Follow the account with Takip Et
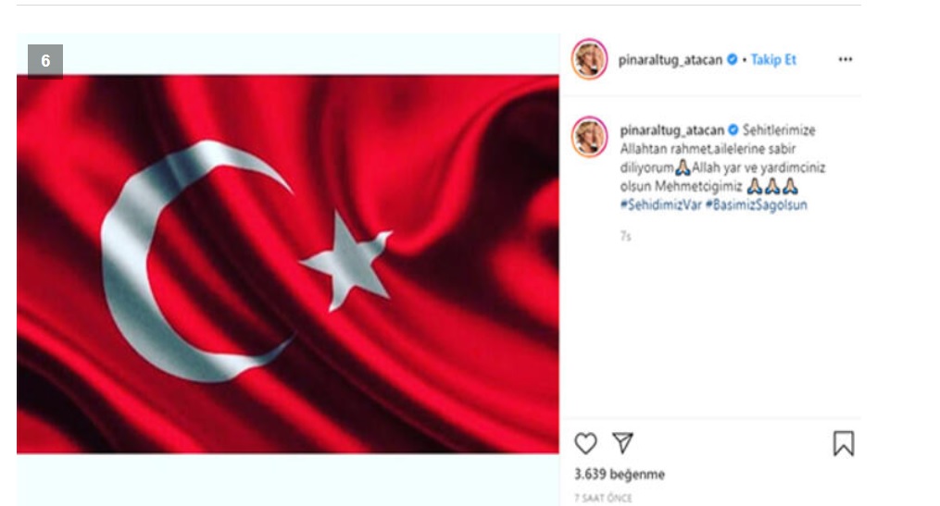The height and width of the screenshot is (506, 940). coord(773,60)
